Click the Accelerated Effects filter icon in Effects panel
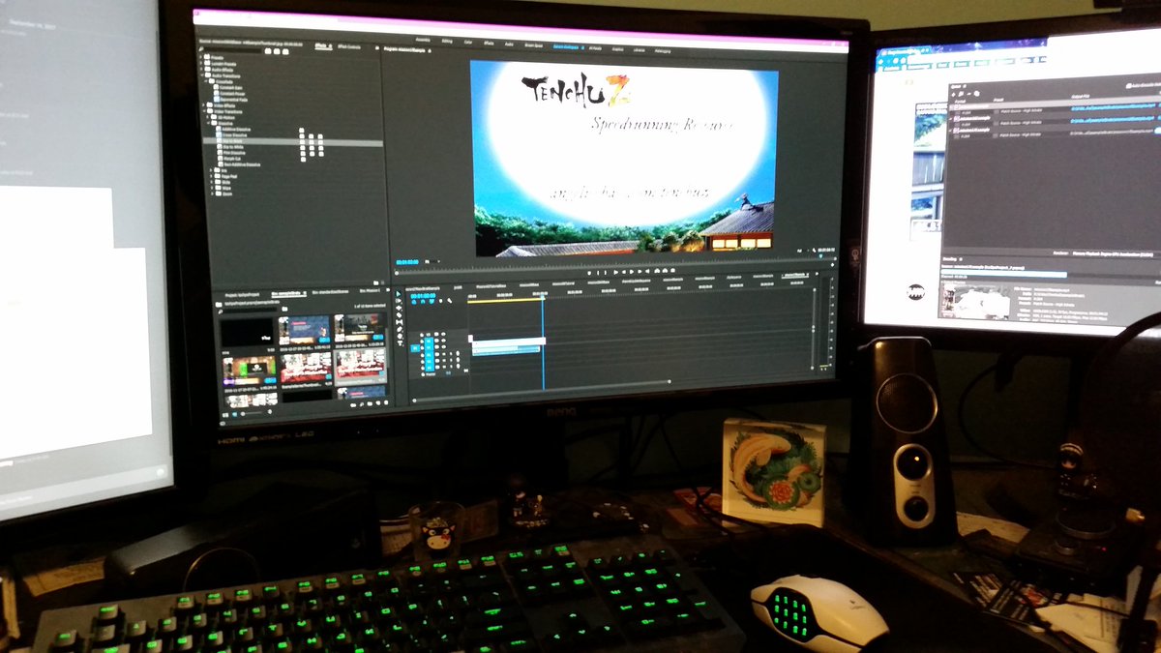 (268, 51)
